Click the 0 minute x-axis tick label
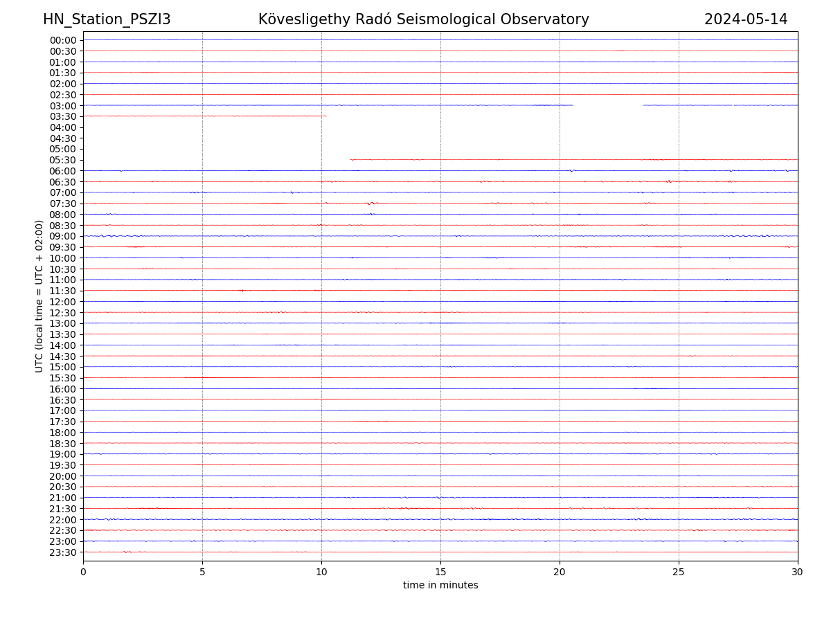This screenshot has width=831, height=623. point(83,572)
